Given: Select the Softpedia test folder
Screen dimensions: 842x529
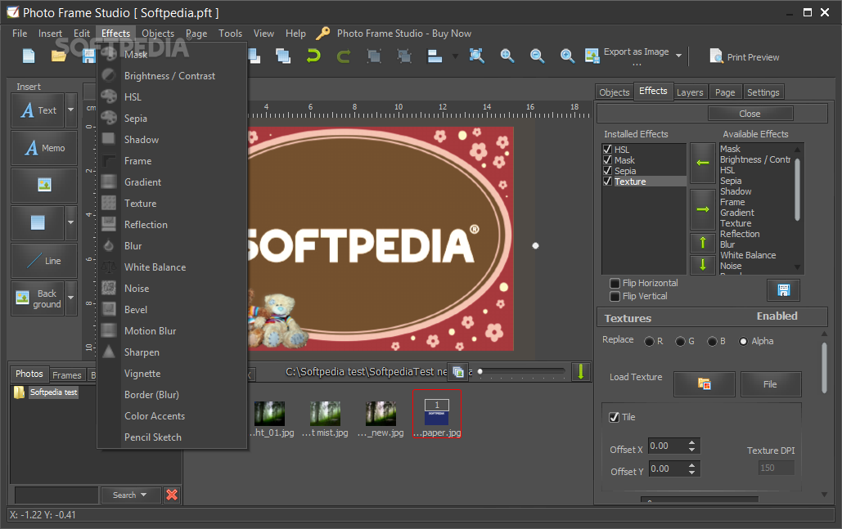Looking at the screenshot, I should pos(54,392).
